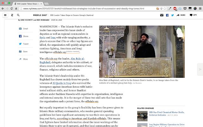Open related story ISIS Has Fired Chemical Mortar Shells
203x127 pixels.
coord(167,114)
